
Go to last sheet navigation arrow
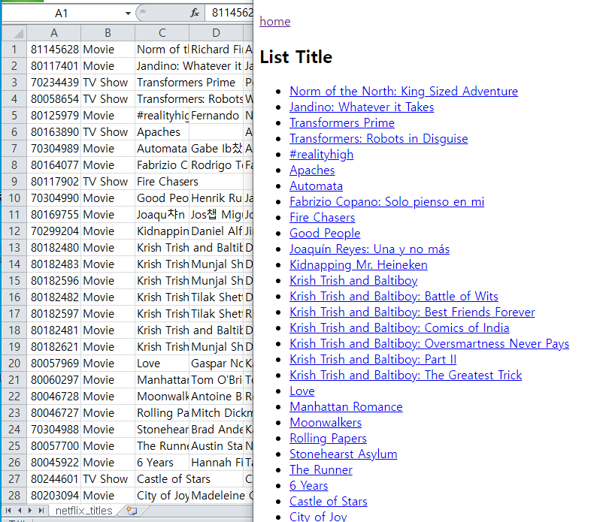coord(41,511)
